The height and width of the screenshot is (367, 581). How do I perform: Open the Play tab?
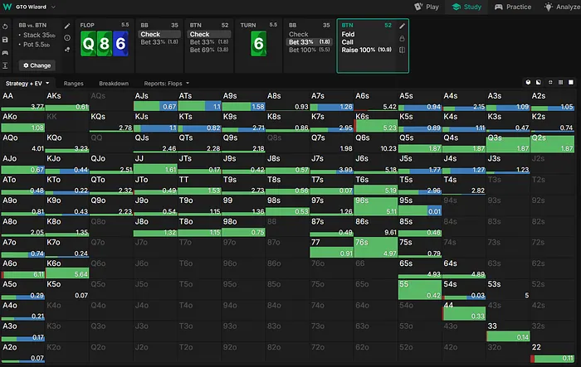tap(427, 7)
